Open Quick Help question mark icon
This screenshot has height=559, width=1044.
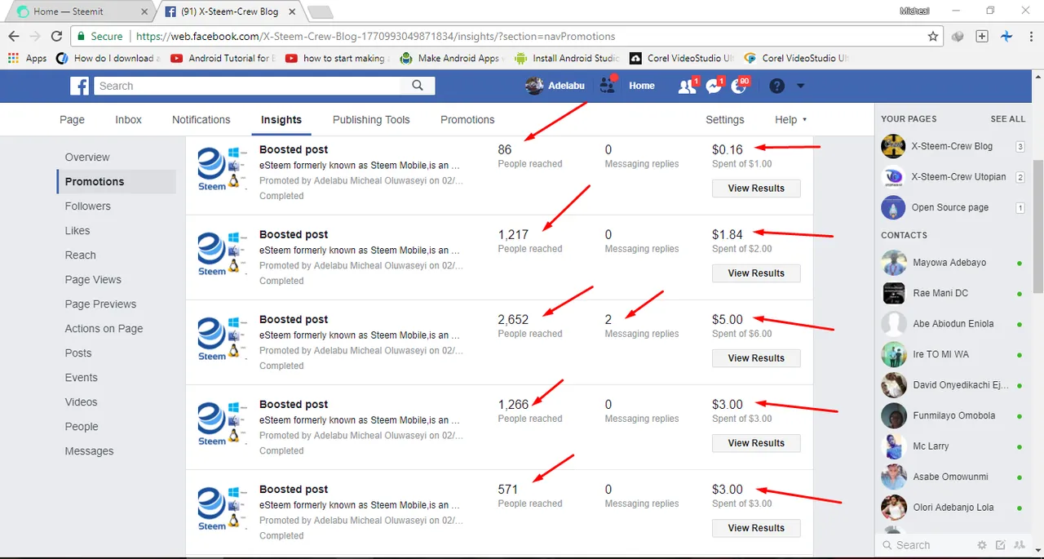click(777, 86)
